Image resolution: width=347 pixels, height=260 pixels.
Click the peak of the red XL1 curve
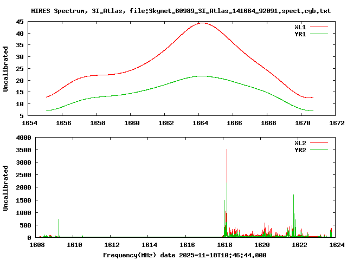pos(202,23)
